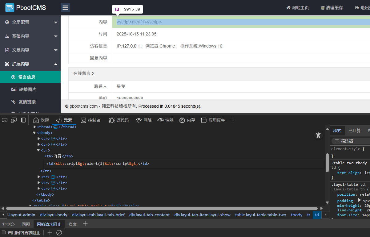Viewport: 370px width, 237px height.
Task: Switch to the 网络 DevTools tab
Action: coord(144,120)
